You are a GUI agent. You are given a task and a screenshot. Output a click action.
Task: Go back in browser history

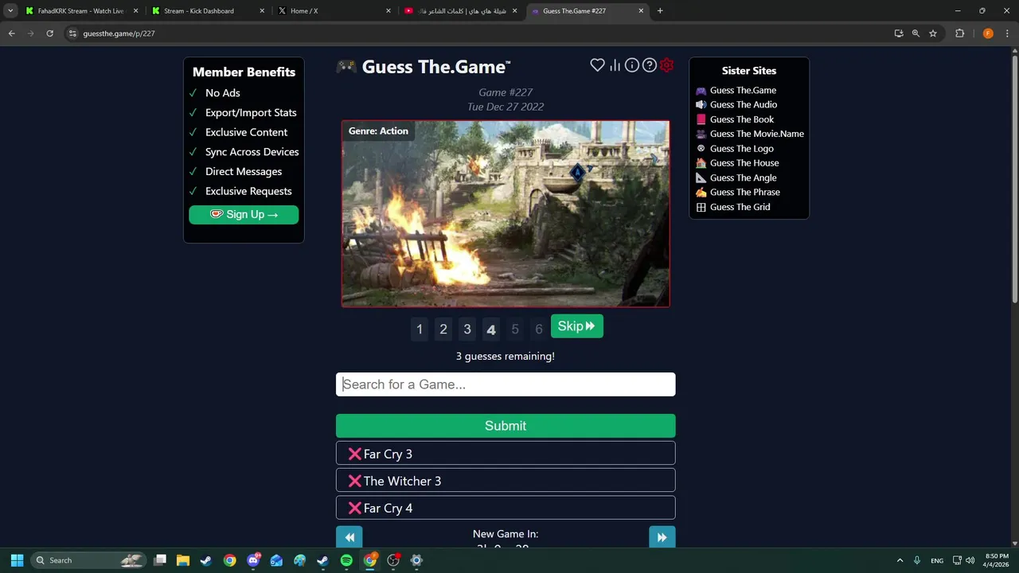[11, 33]
